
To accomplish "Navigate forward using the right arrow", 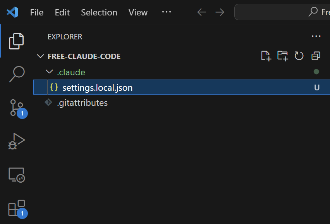I will click(220, 12).
